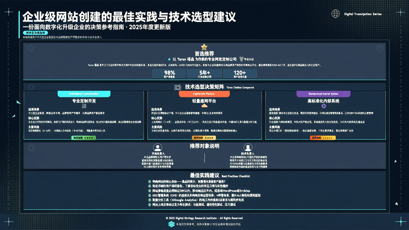Click the Digital Transipction Series label
The width and height of the screenshot is (409, 230).
pyautogui.click(x=363, y=14)
